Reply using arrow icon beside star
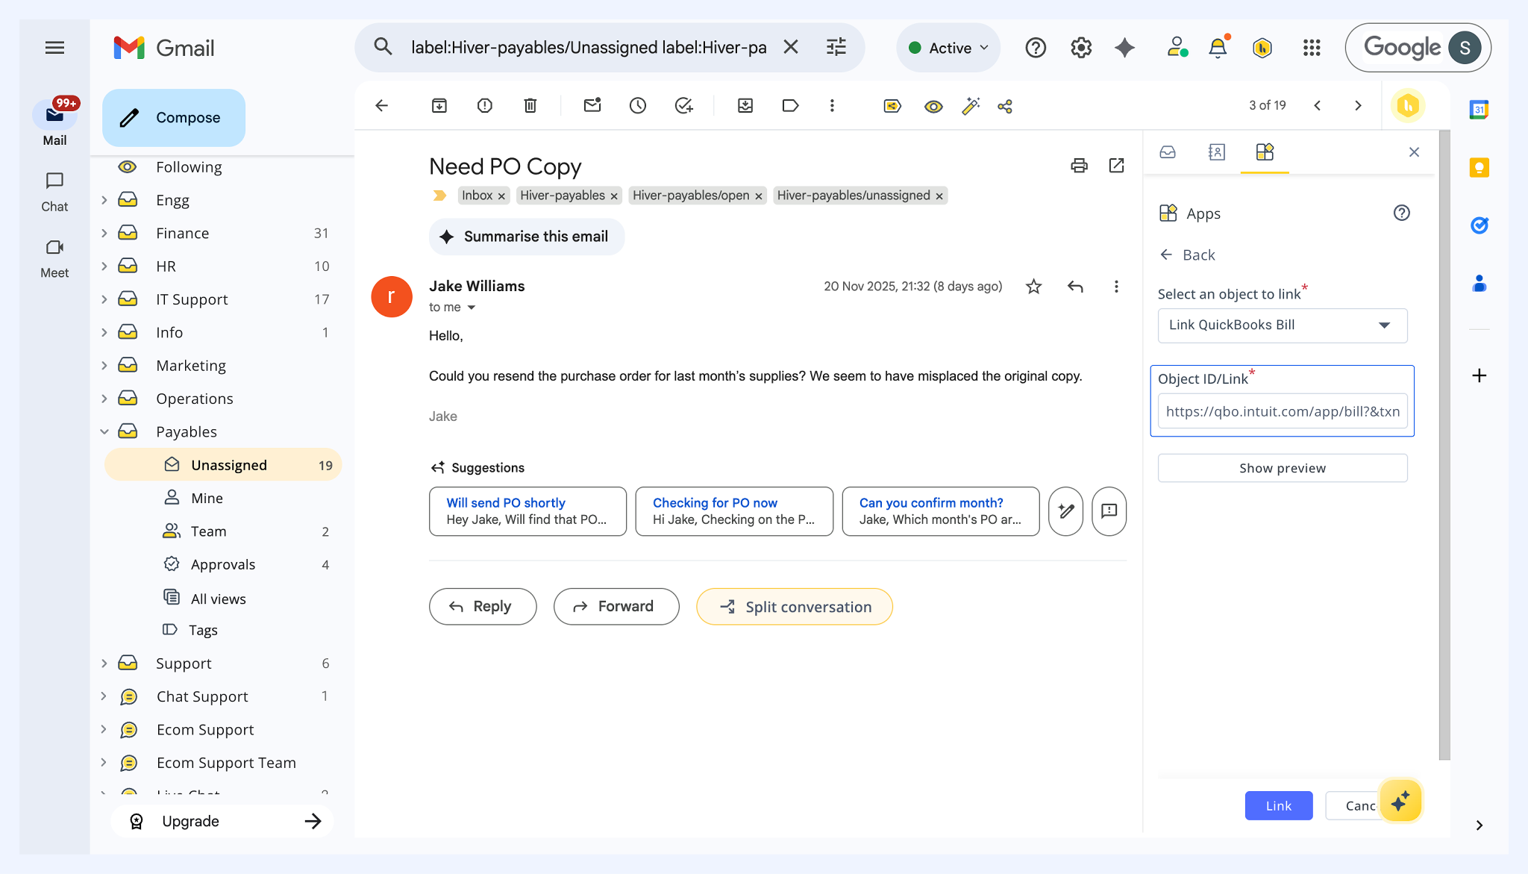The width and height of the screenshot is (1528, 874). (1075, 287)
